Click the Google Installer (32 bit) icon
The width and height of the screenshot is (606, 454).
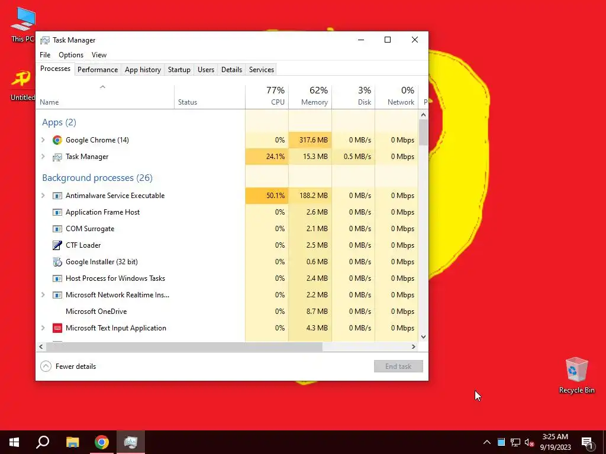pyautogui.click(x=57, y=262)
